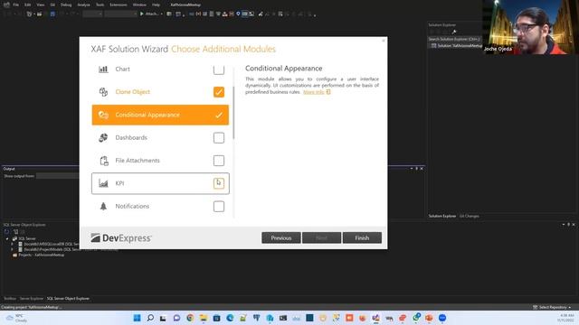579x325 pixels.
Task: Expand the first (localdb) server node
Action: pos(12,244)
